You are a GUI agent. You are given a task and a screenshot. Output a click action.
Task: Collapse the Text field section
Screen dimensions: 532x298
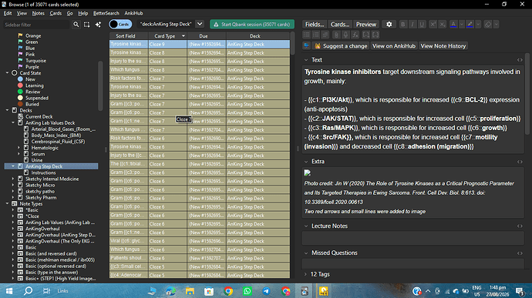click(x=306, y=60)
